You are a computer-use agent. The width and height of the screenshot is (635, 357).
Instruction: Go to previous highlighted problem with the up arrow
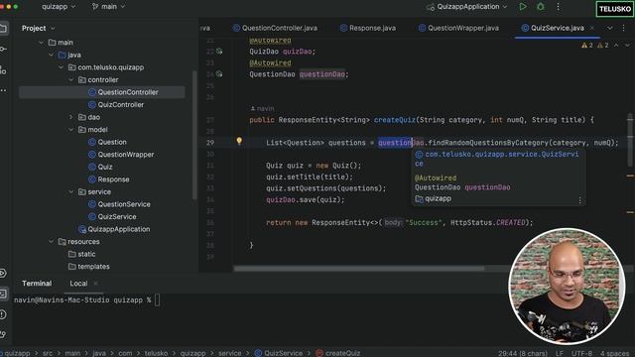pos(616,45)
